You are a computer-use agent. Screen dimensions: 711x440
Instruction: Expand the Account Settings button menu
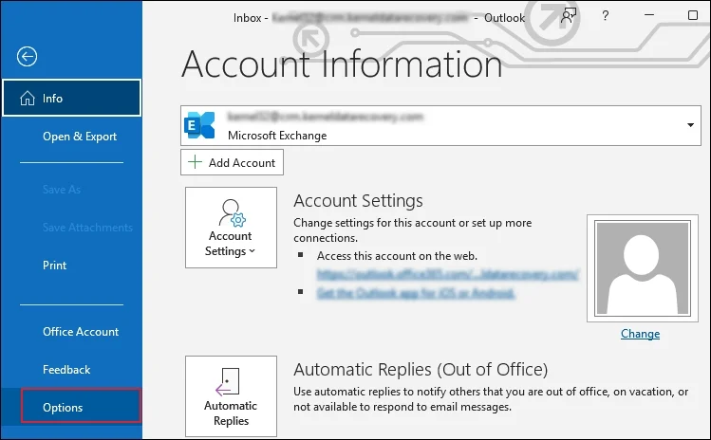[x=231, y=228]
